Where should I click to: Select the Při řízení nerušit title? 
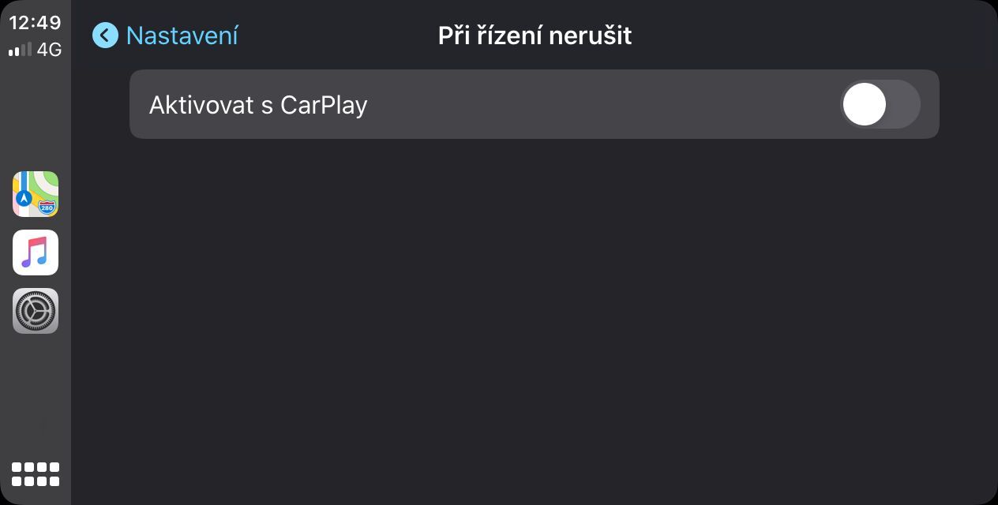[x=535, y=36]
